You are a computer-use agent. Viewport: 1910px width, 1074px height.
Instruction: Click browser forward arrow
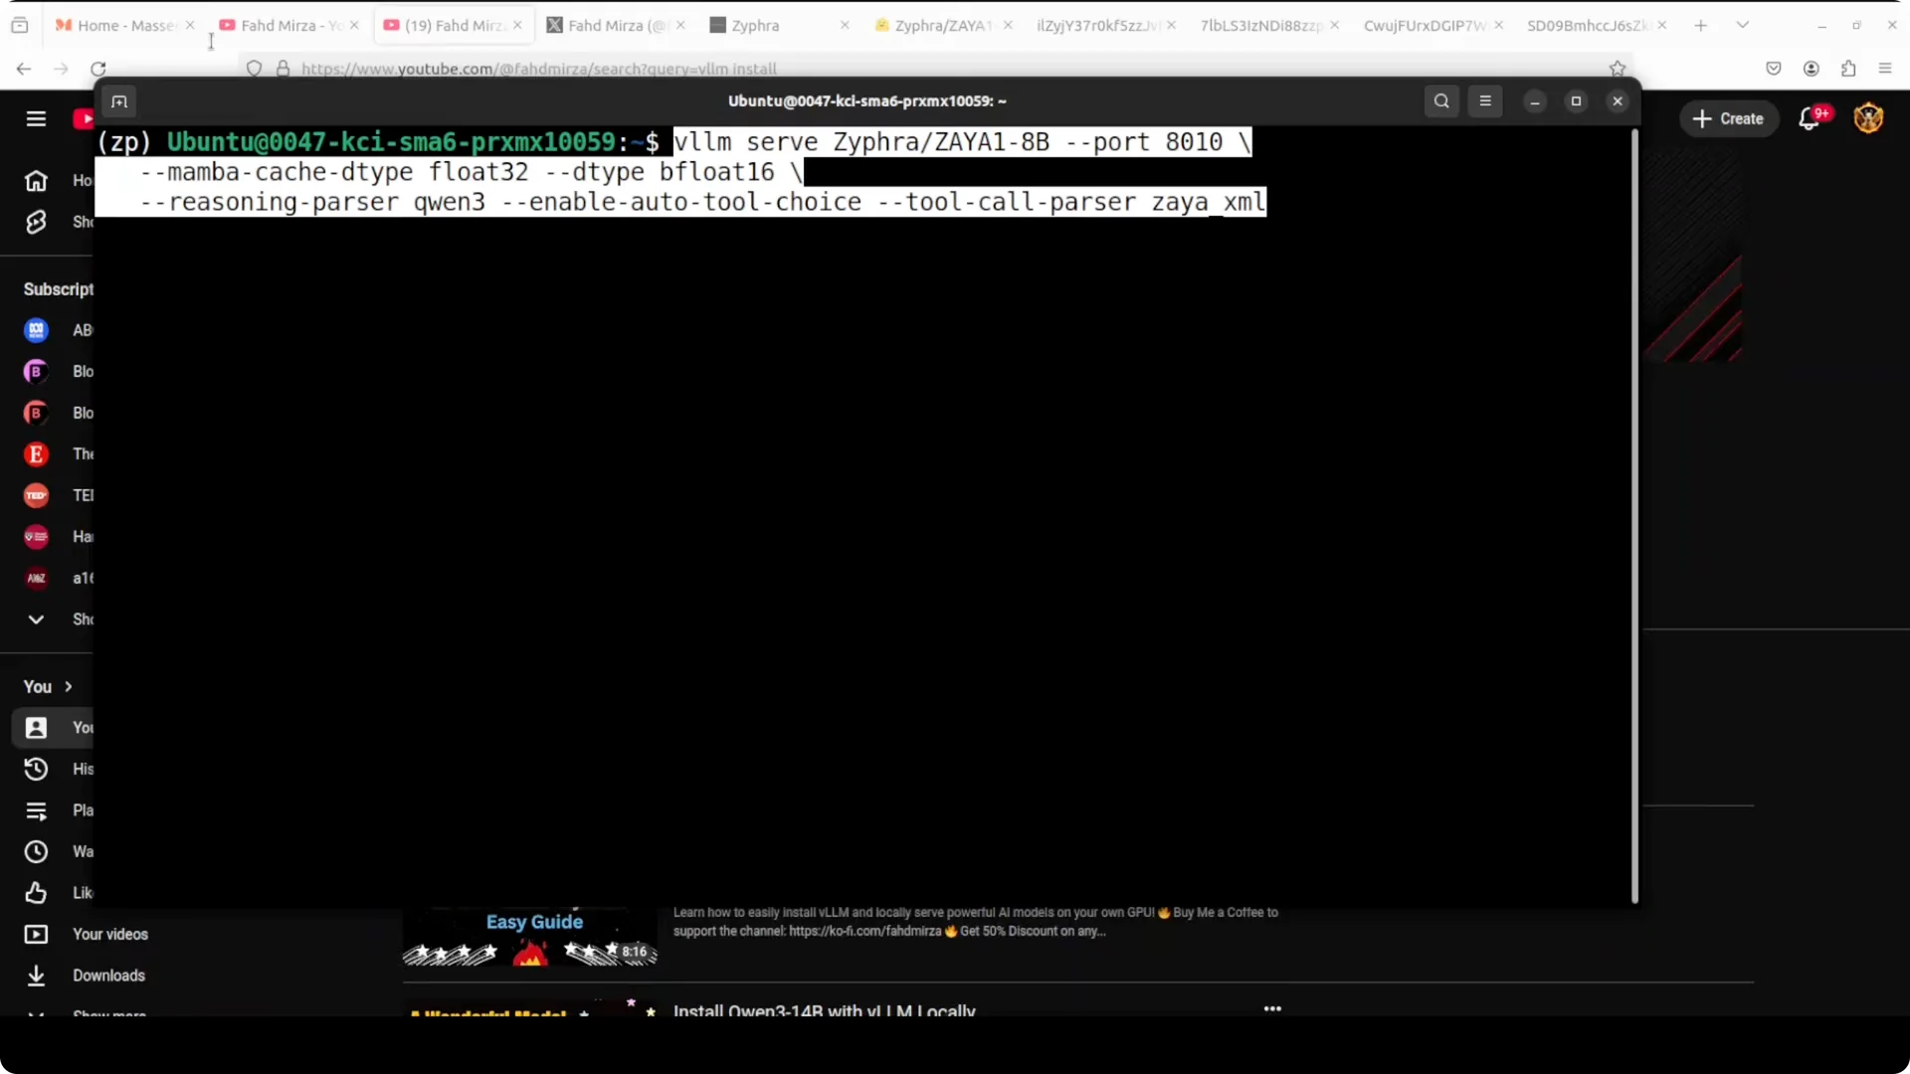[x=61, y=69]
